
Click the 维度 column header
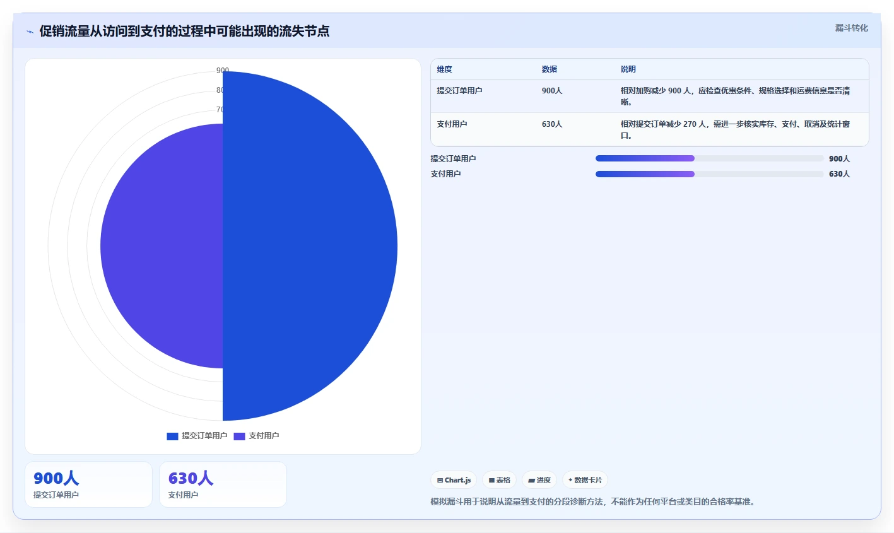click(x=444, y=69)
